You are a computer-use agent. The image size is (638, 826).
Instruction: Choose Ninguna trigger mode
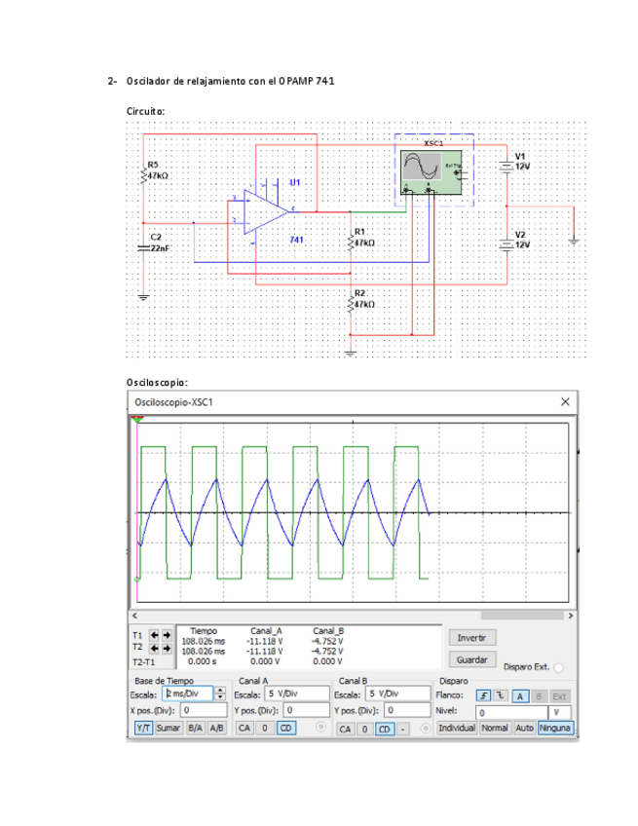click(555, 728)
